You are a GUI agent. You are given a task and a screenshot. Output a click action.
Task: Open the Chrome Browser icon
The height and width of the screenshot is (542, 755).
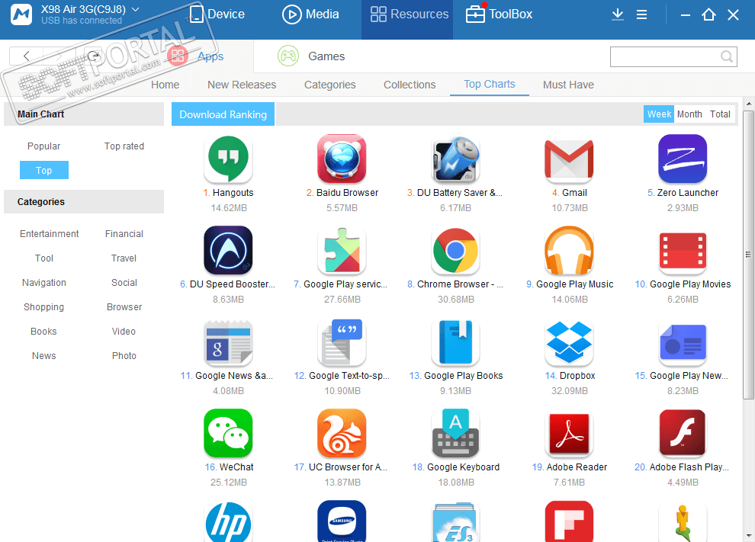[455, 250]
